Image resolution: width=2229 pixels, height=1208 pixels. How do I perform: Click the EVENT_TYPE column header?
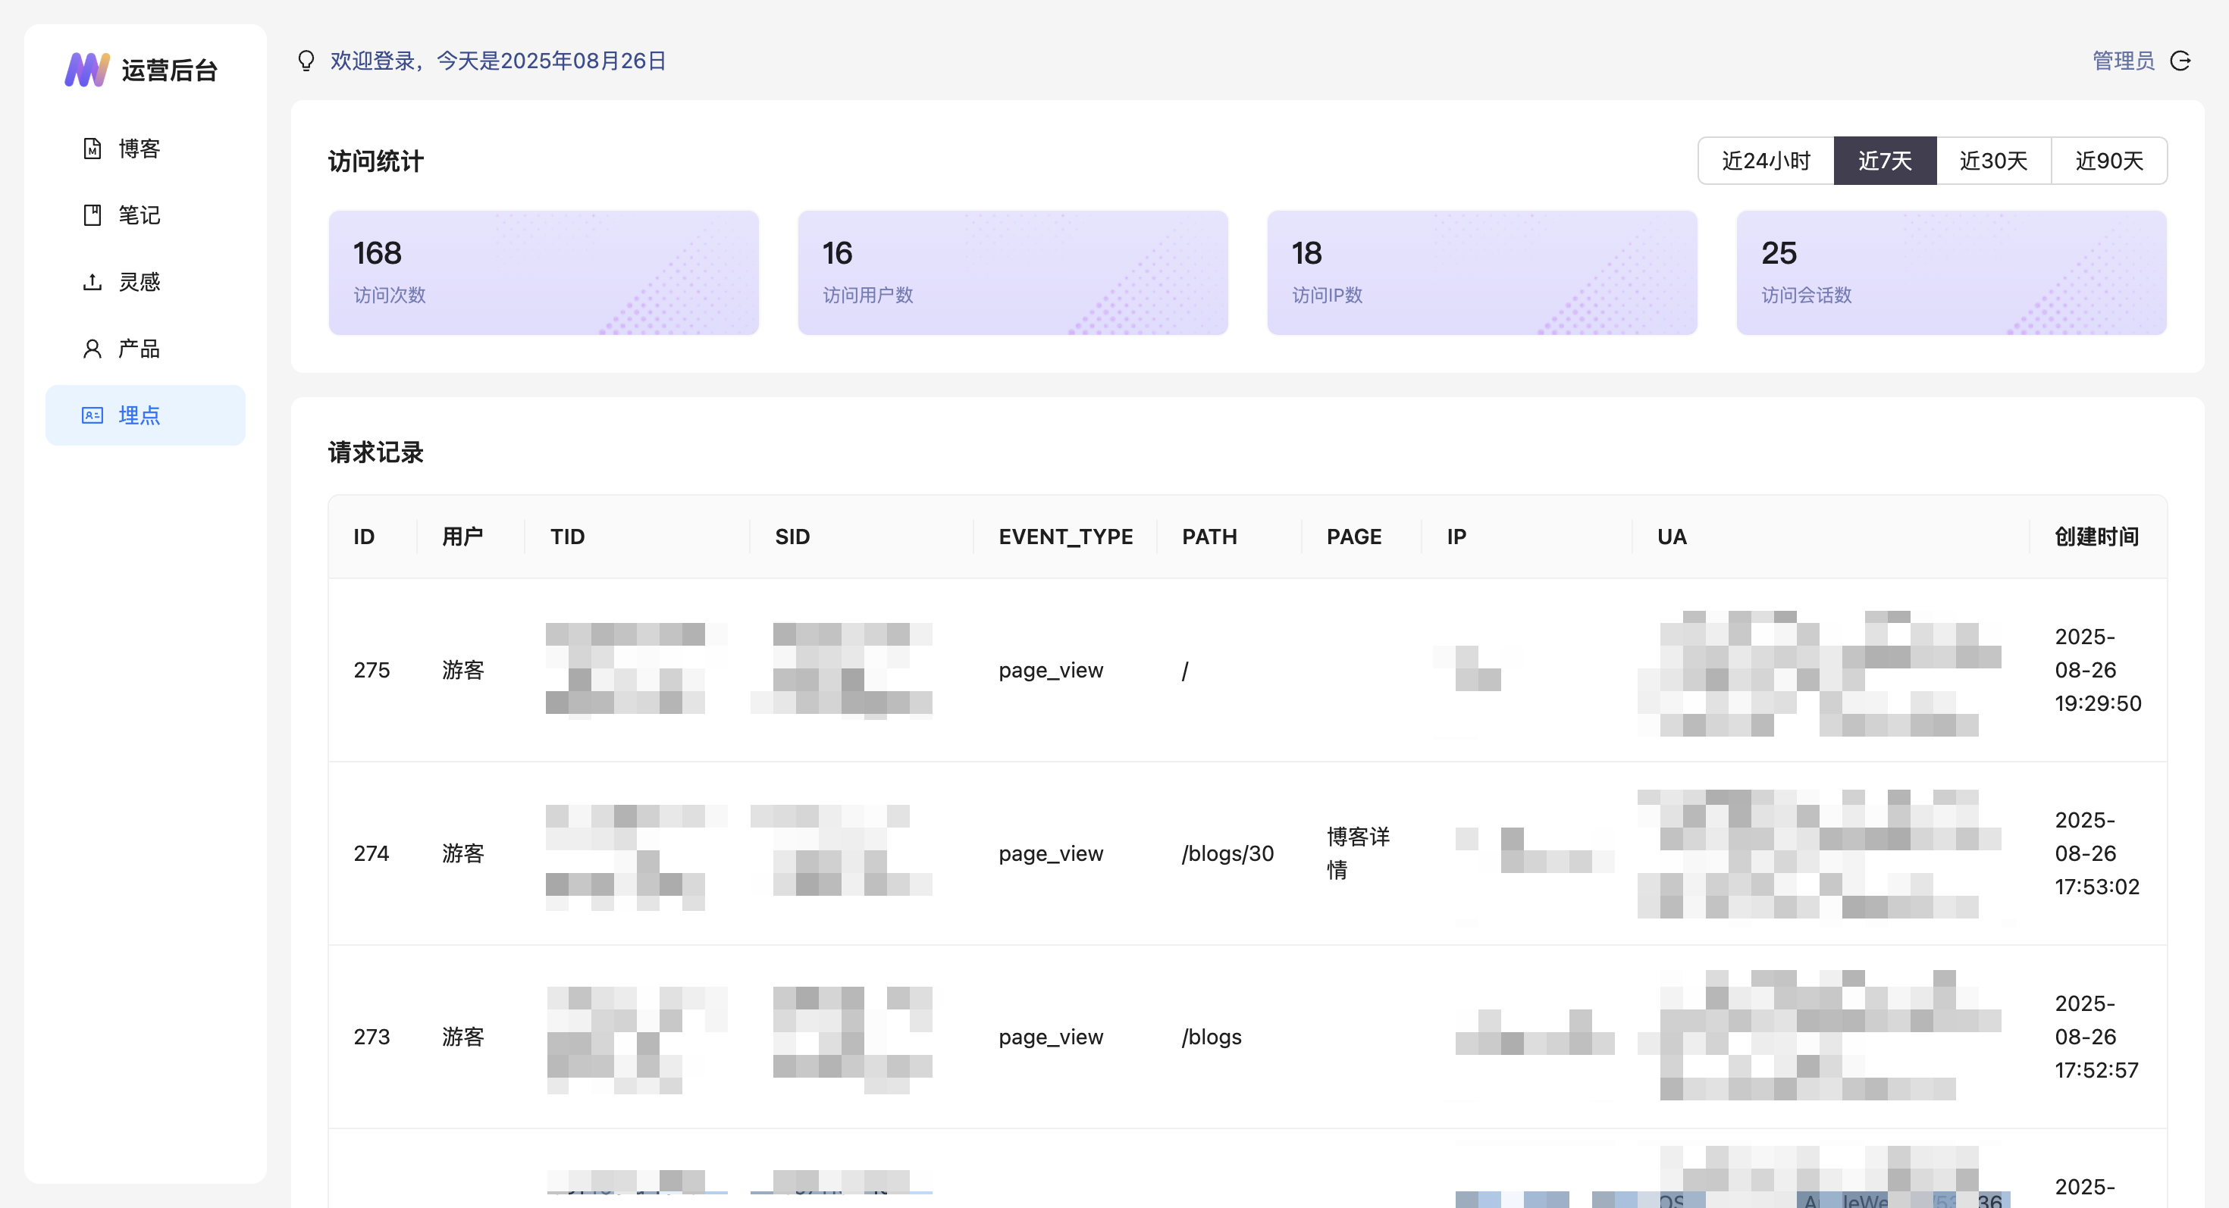coord(1065,537)
